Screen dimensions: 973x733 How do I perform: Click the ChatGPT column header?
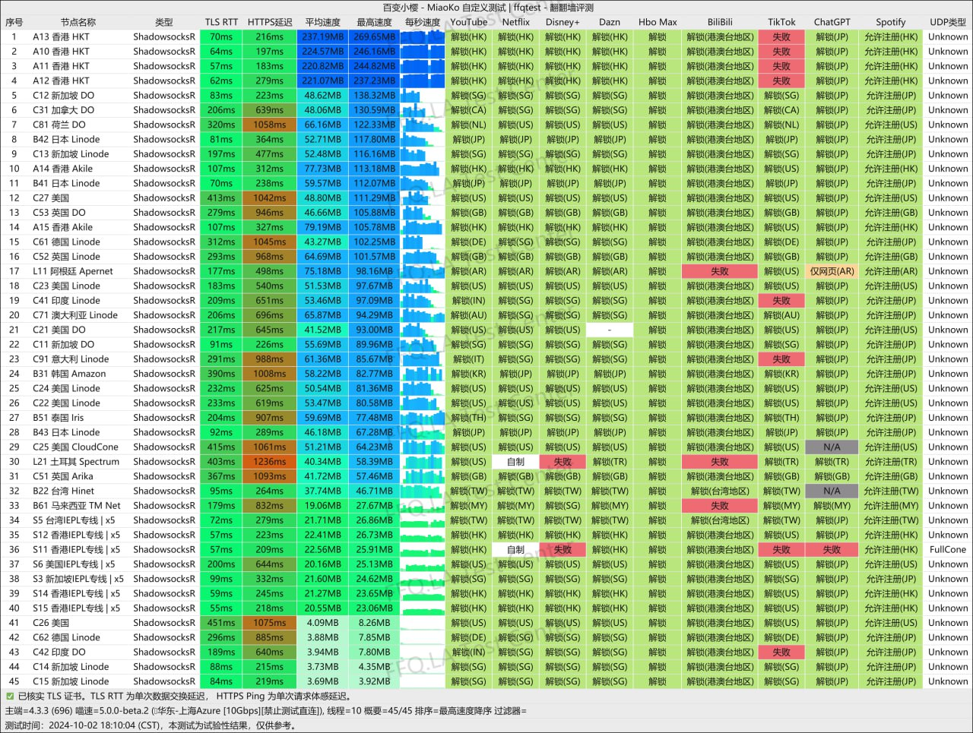[832, 22]
